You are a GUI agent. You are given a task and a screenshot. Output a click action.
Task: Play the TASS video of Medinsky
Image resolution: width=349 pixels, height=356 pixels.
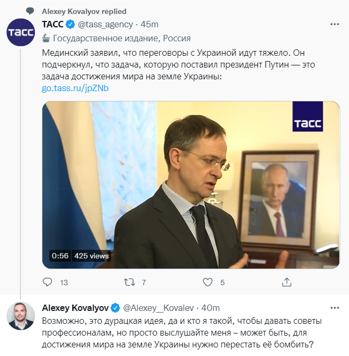(x=191, y=185)
